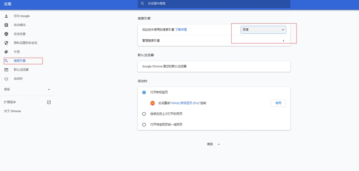Click the shield check icon for 安全检查

point(6,34)
